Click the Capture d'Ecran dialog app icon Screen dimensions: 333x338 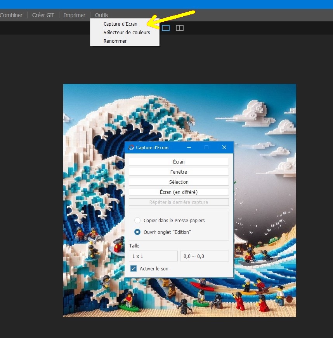[131, 148]
